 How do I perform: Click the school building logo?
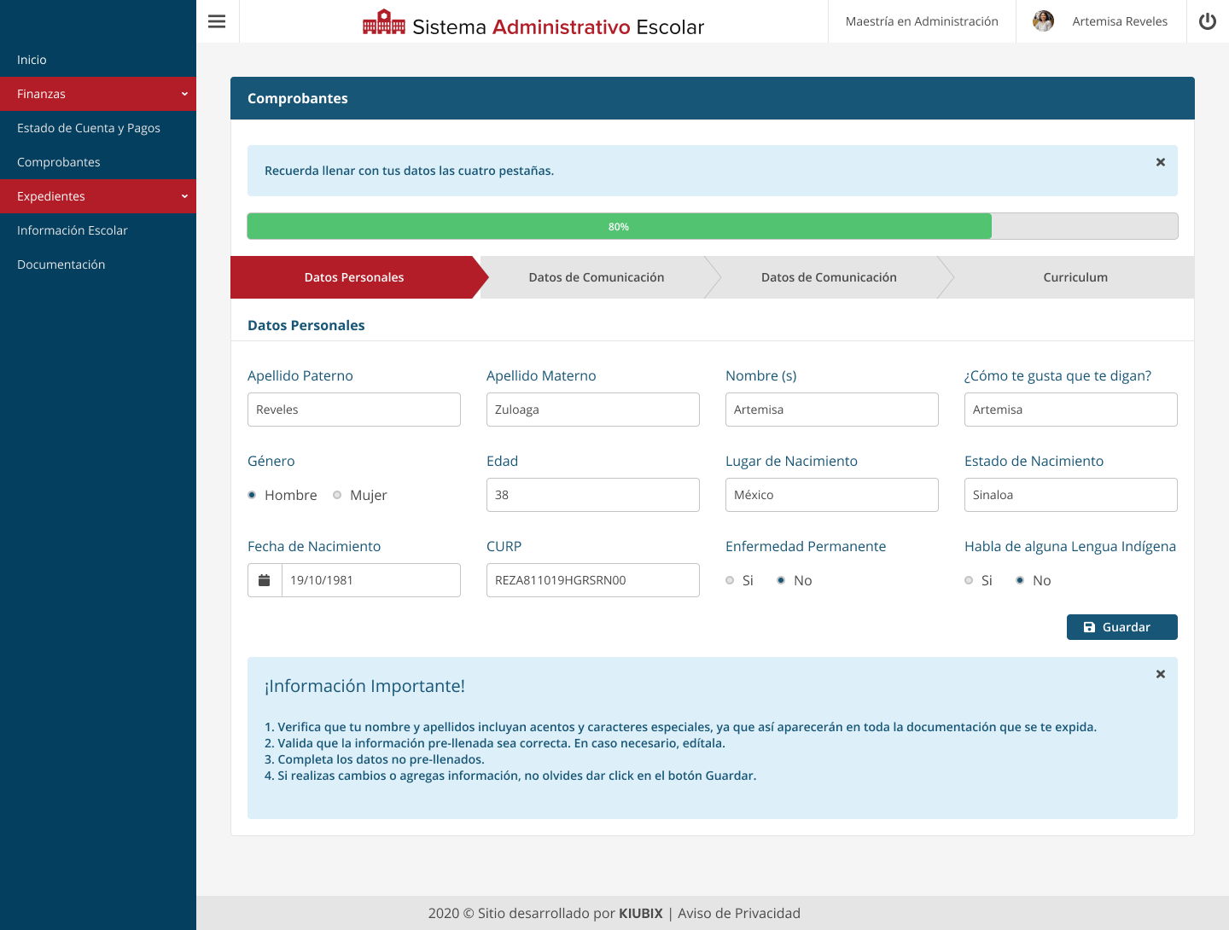click(384, 22)
